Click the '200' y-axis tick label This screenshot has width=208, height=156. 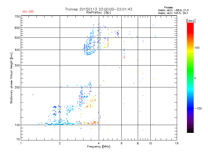[x=17, y=87]
